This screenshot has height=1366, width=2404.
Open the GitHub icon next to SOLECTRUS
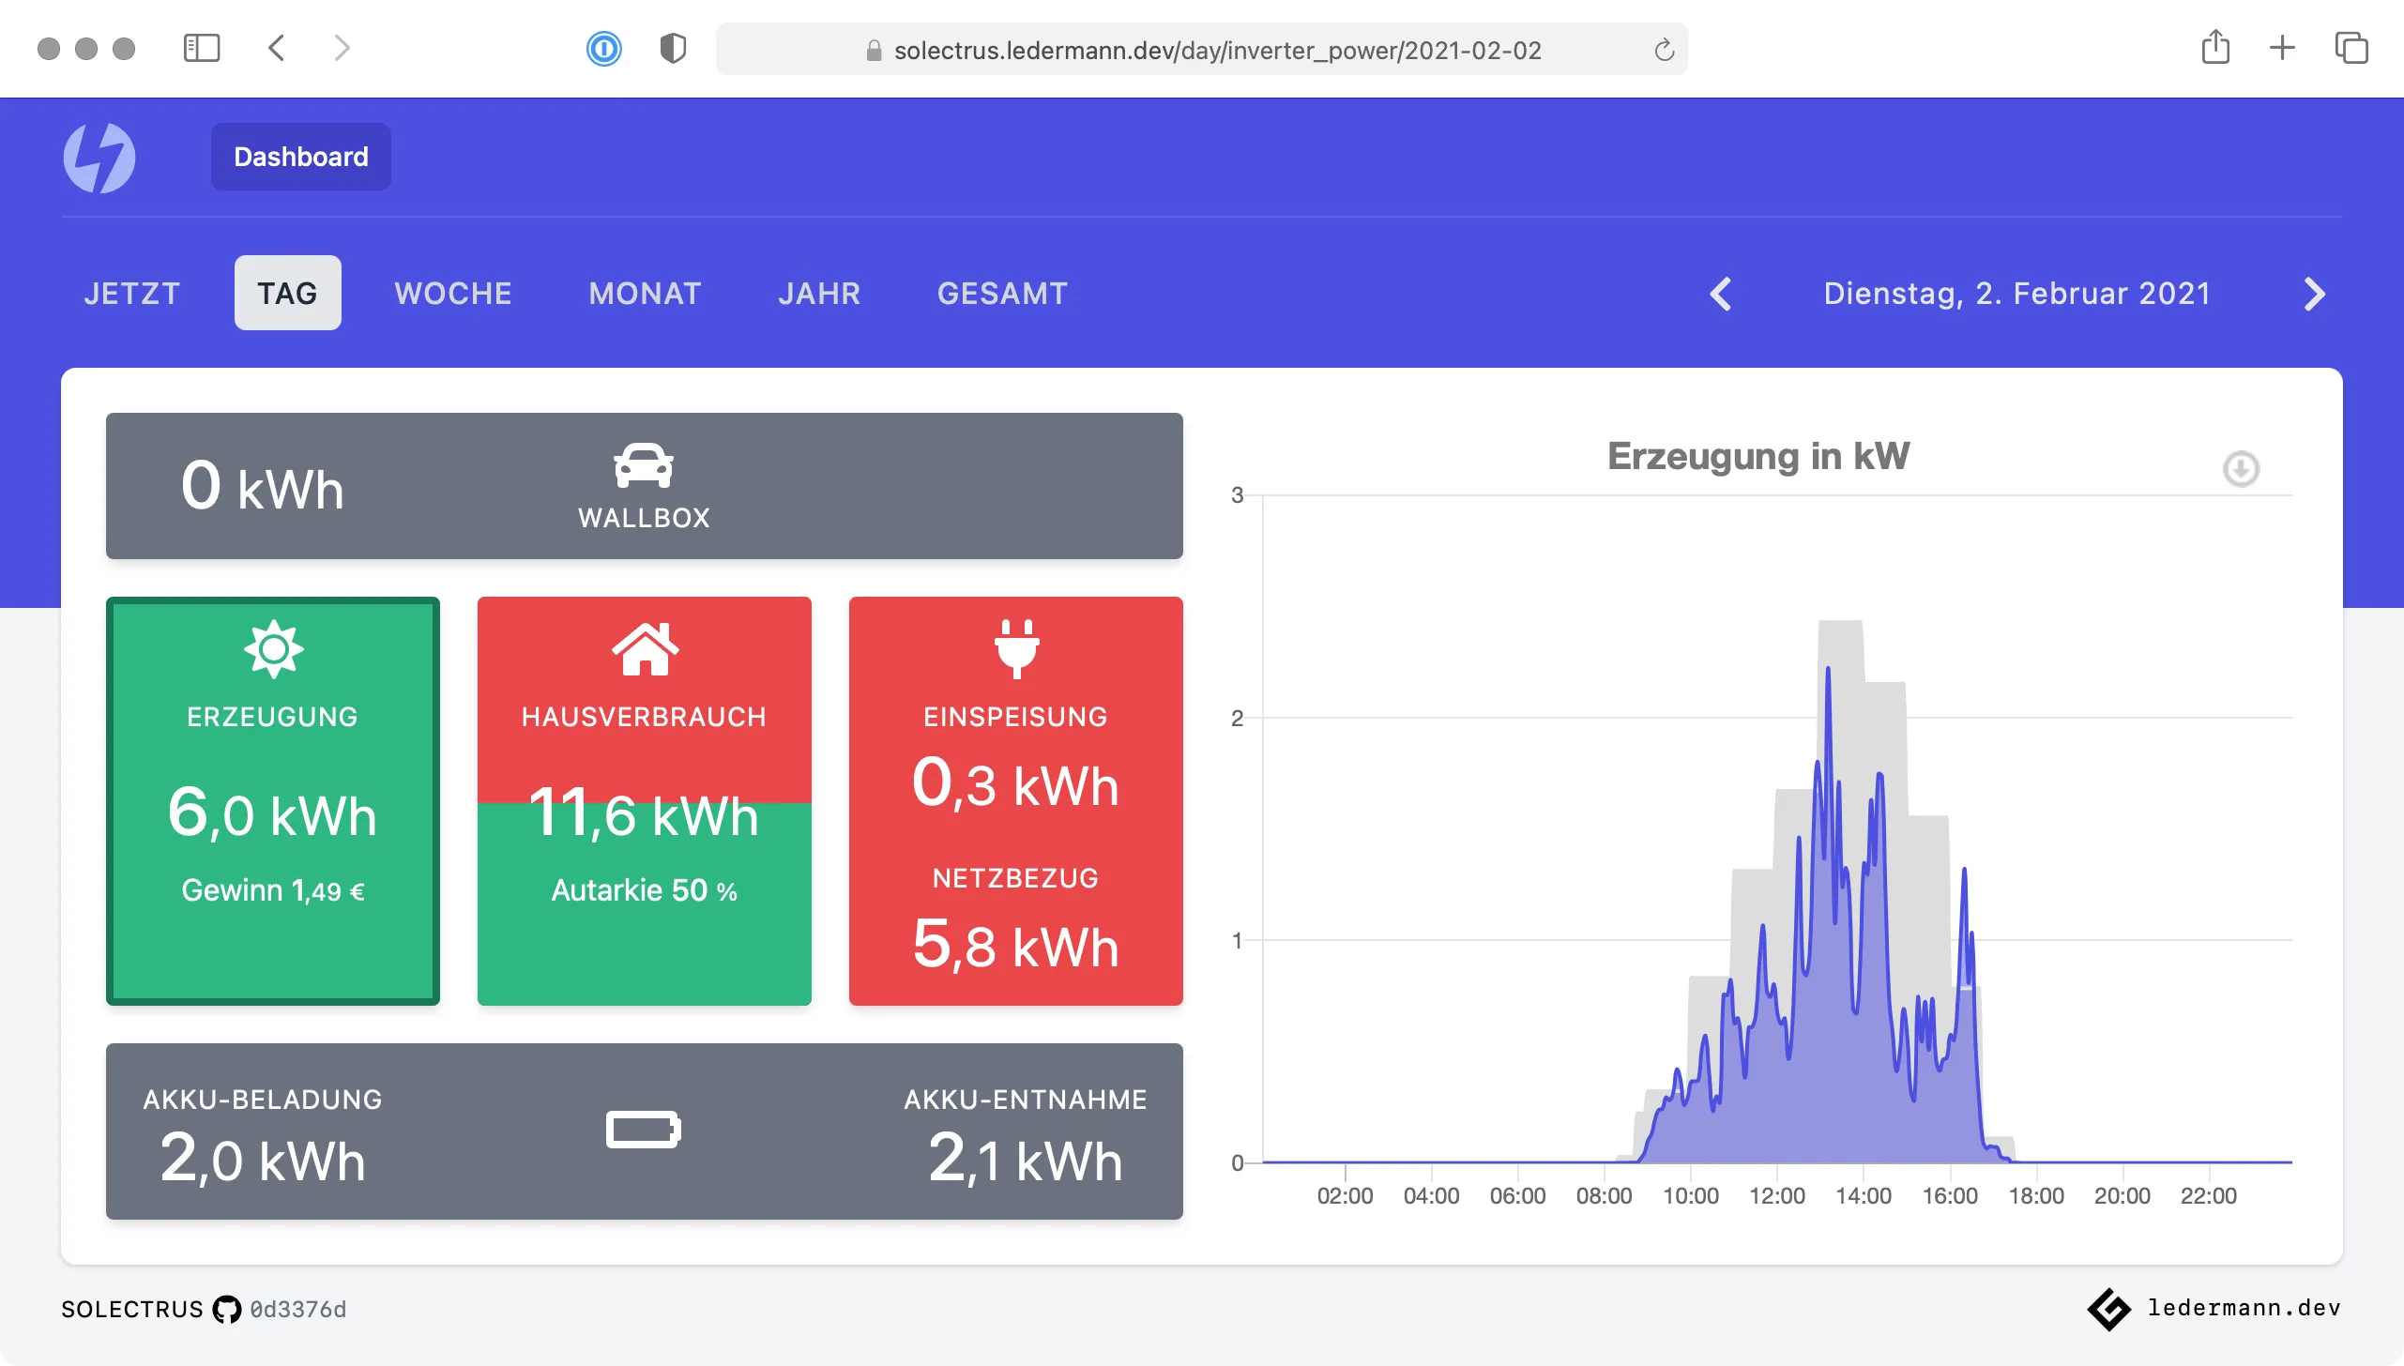pyautogui.click(x=225, y=1309)
